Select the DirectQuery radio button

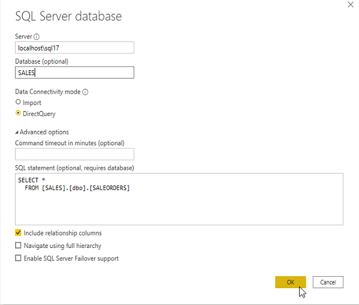(18, 113)
